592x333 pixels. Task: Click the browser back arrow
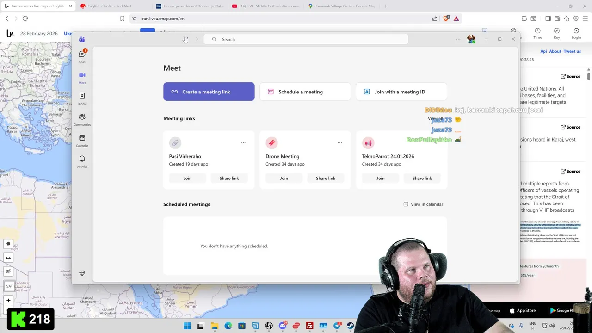pyautogui.click(x=6, y=18)
